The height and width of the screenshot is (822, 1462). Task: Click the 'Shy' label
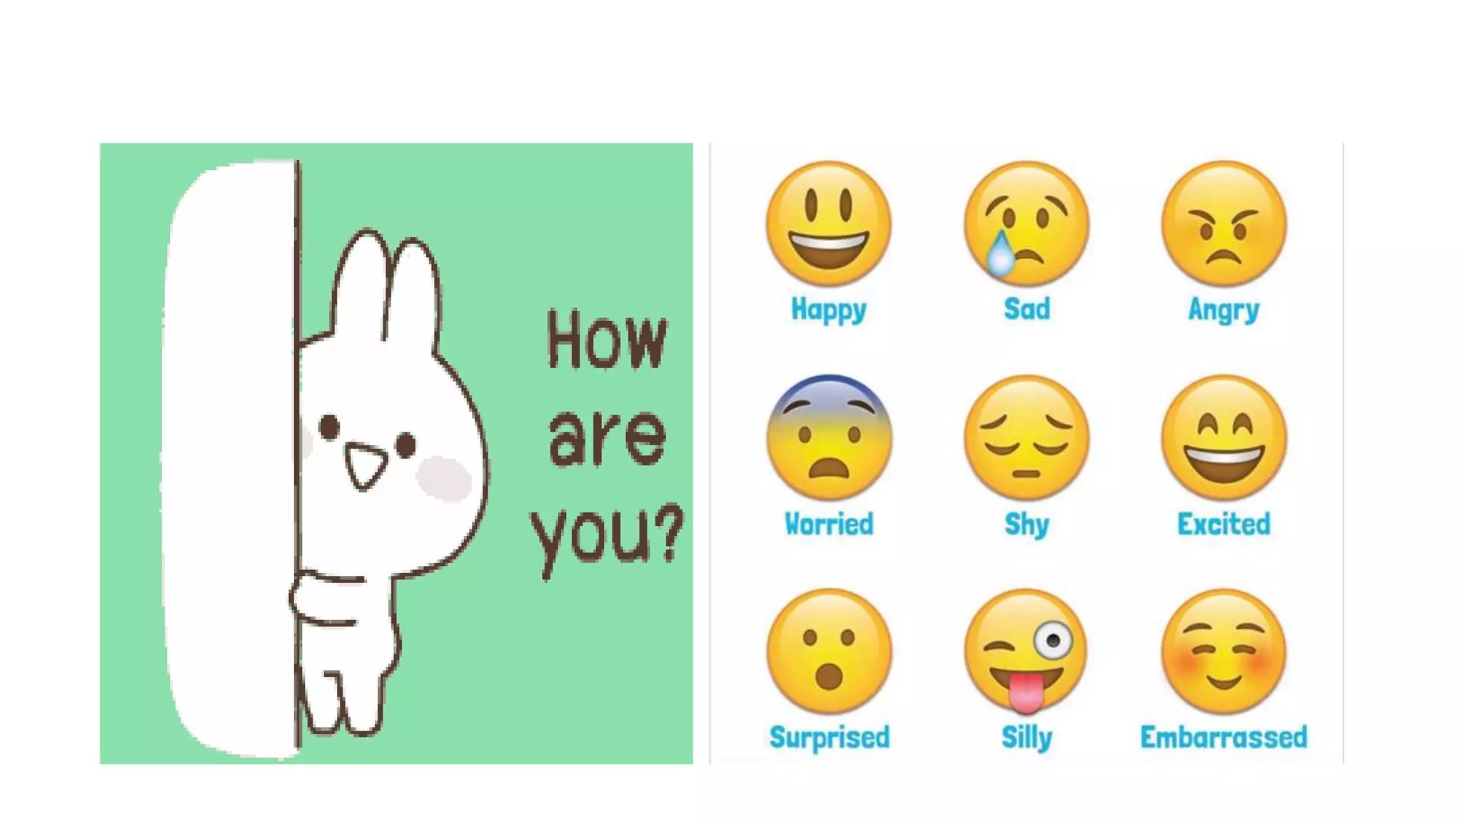[1027, 525]
